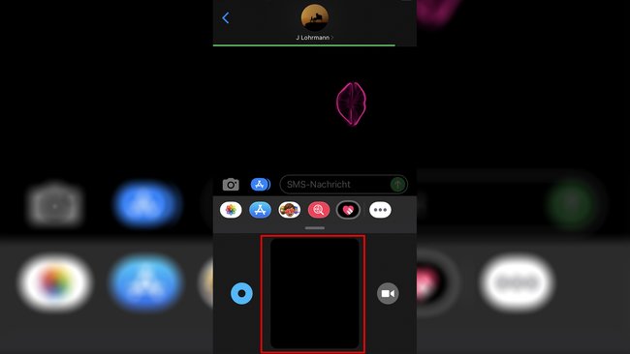Open the Digital Touch color picker dot

click(x=241, y=293)
